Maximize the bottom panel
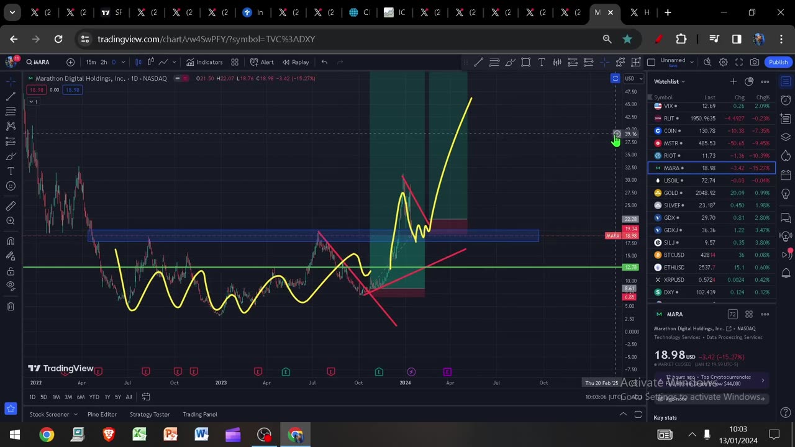Viewport: 795px width, 447px height. pos(638,414)
